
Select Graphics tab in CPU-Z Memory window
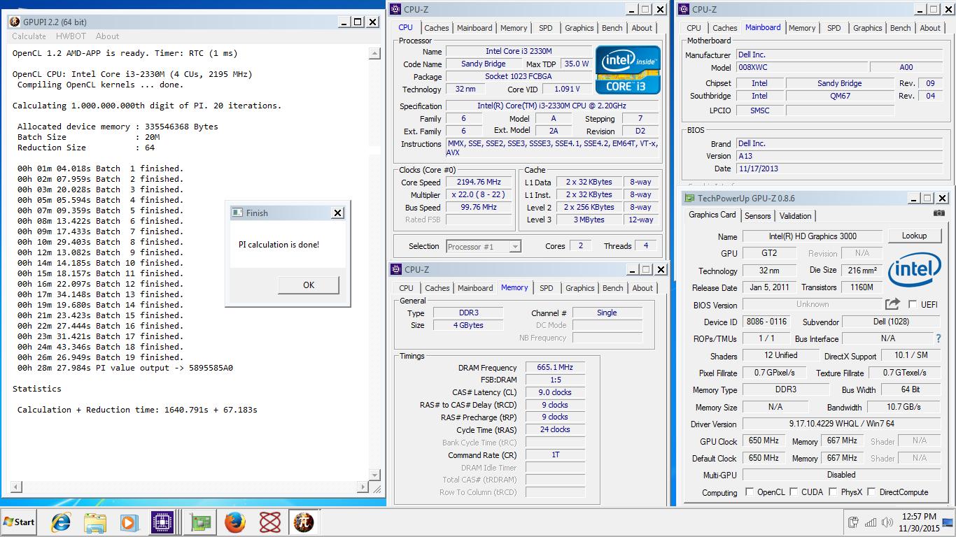point(579,288)
